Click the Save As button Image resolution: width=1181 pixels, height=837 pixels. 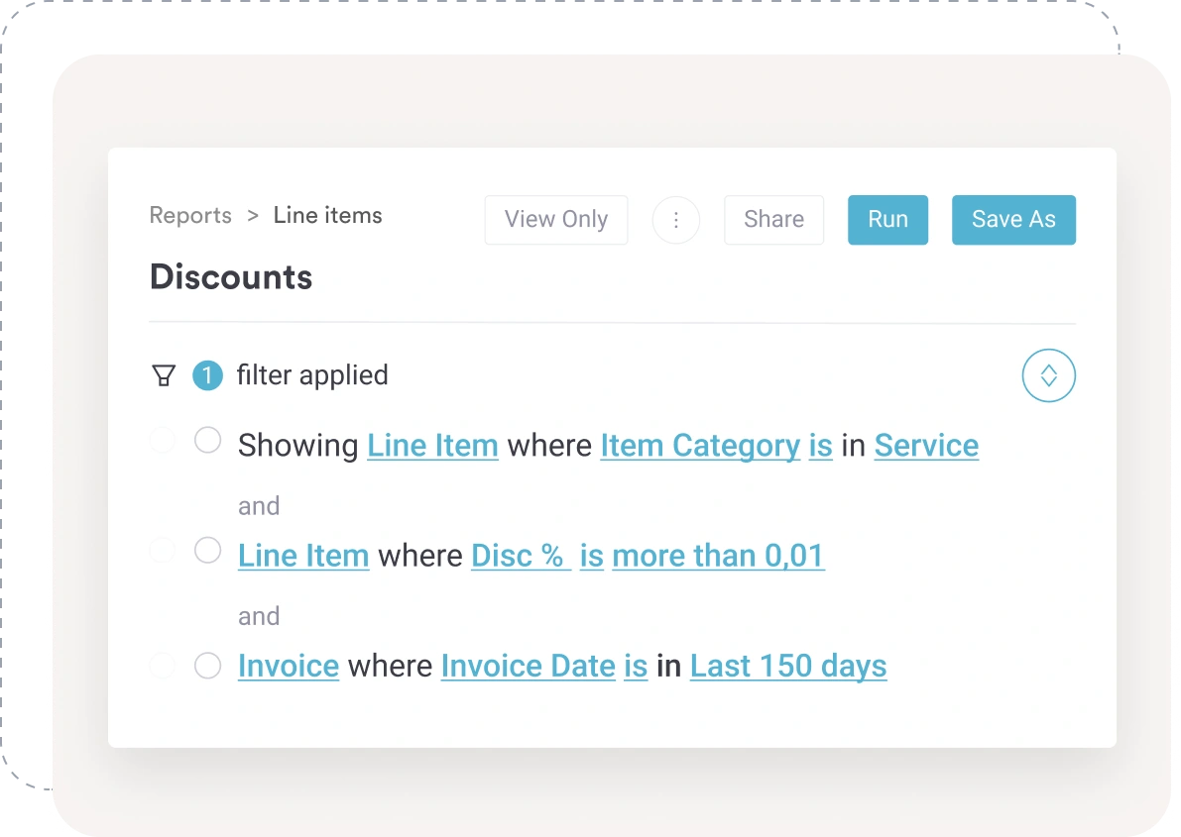coord(1013,220)
